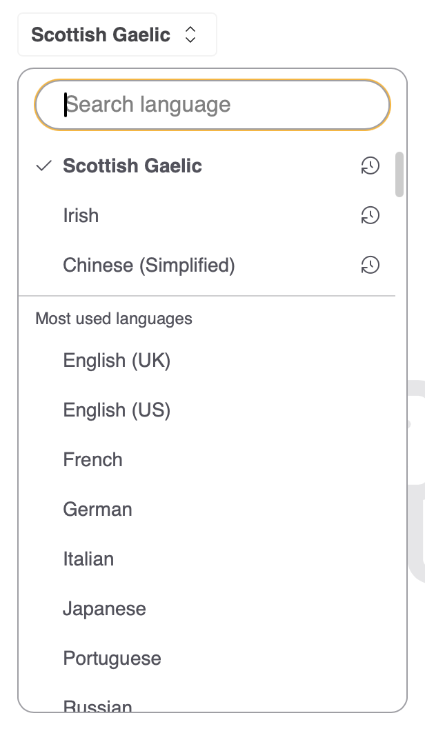Click history icon beside Scottish Gaelic
This screenshot has height=731, width=425.
coord(370,166)
